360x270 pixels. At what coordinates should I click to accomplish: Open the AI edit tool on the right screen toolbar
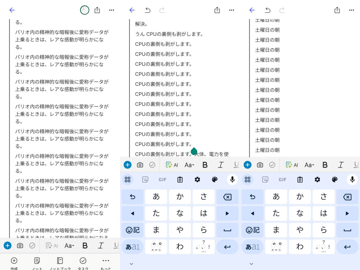point(292,165)
